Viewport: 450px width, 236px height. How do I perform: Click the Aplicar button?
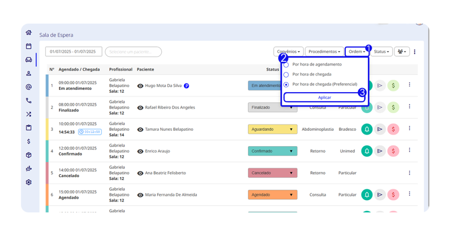pyautogui.click(x=324, y=97)
